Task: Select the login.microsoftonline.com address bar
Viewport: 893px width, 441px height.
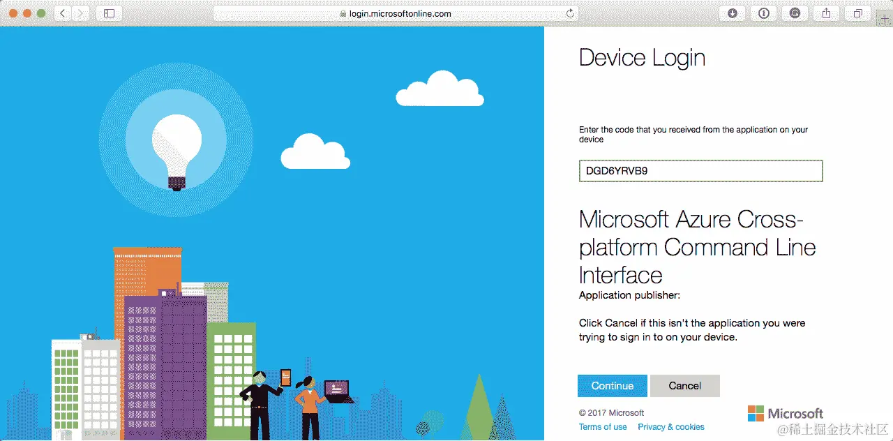Action: click(x=396, y=13)
